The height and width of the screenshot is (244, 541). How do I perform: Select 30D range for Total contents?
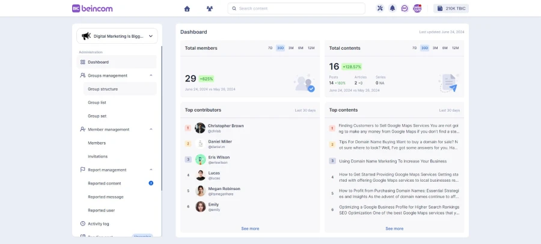coord(424,48)
